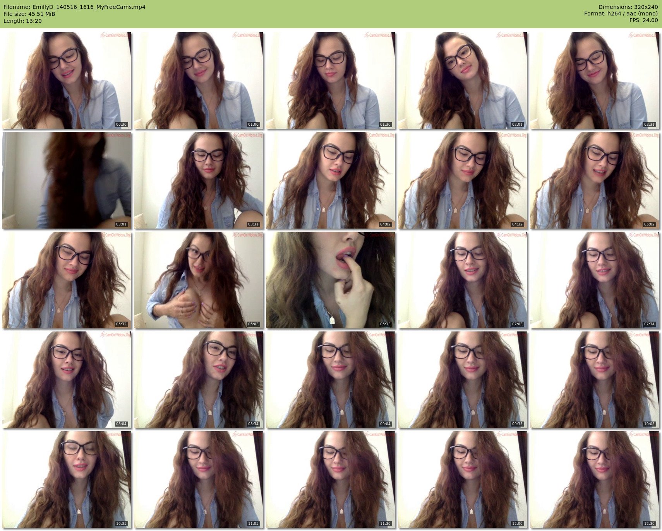This screenshot has width=662, height=531.
Task: Select the last frame at 12:36
Action: coord(595,480)
